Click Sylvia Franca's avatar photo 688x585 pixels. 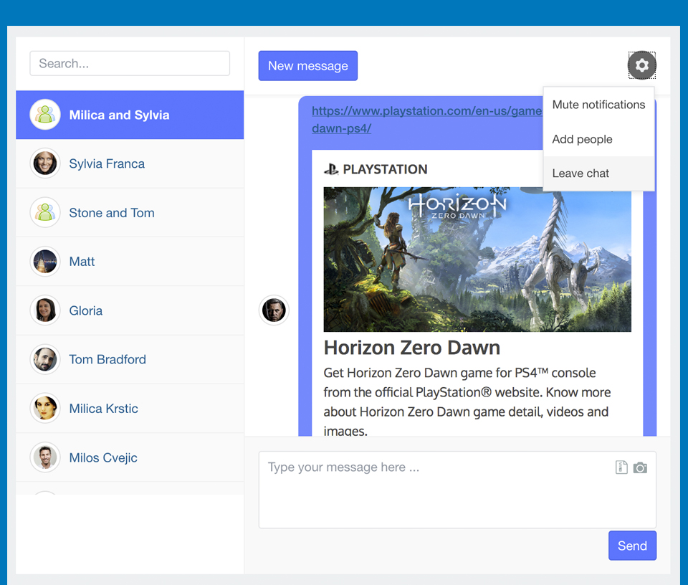pos(44,163)
